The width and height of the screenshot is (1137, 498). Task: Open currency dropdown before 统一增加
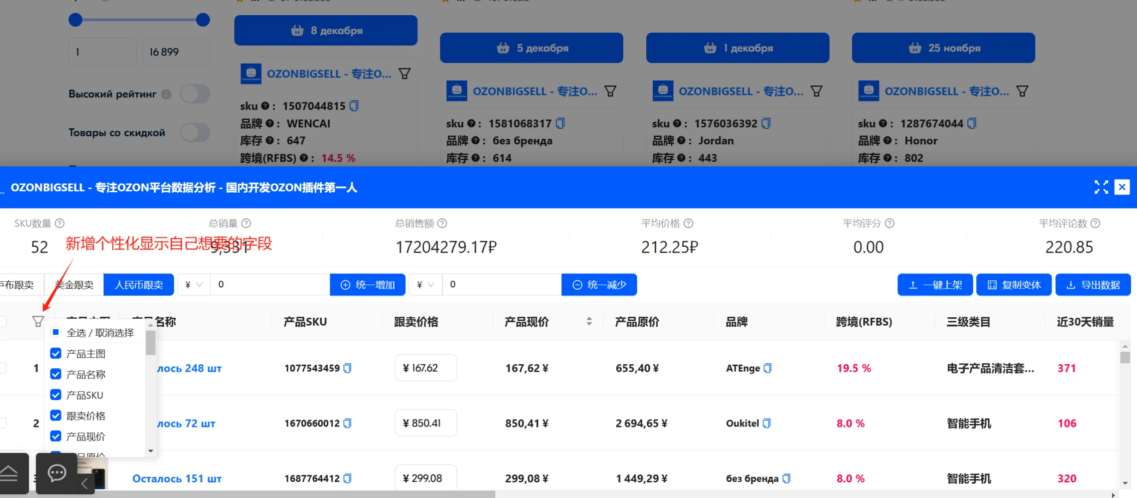pyautogui.click(x=194, y=285)
